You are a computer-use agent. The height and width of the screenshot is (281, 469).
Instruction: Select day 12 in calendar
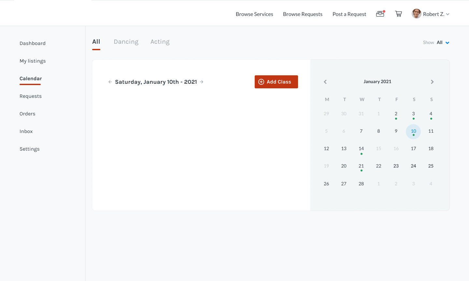coord(326,148)
